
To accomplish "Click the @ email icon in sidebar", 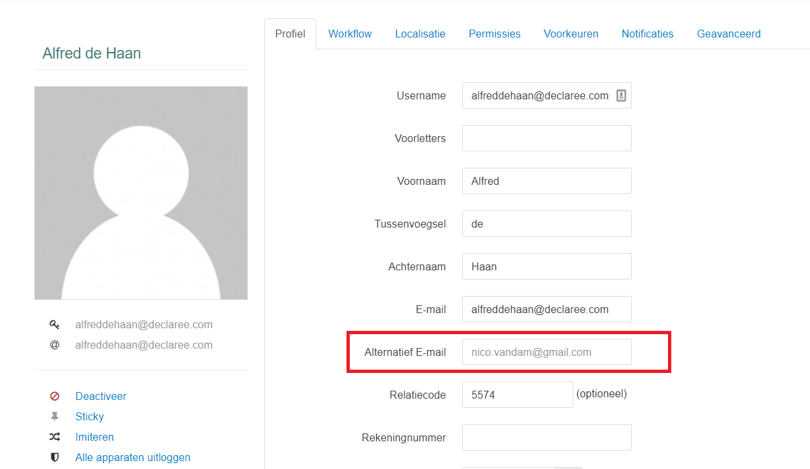I will tap(55, 345).
